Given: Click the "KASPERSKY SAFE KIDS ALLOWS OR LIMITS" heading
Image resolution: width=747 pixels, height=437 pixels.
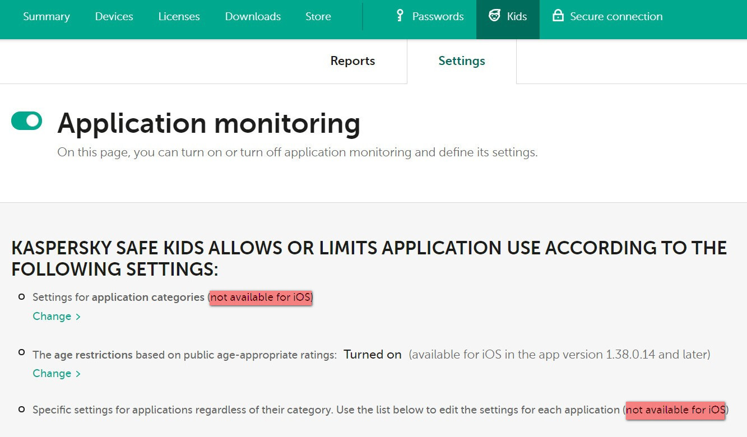Looking at the screenshot, I should [369, 258].
